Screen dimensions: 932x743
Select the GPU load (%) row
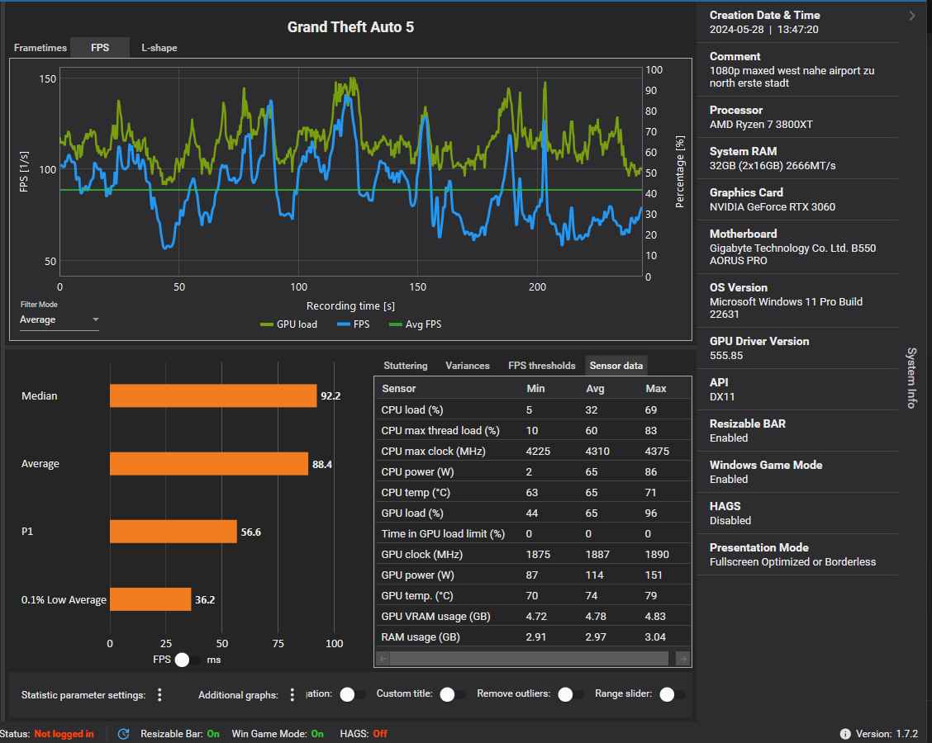pyautogui.click(x=533, y=513)
